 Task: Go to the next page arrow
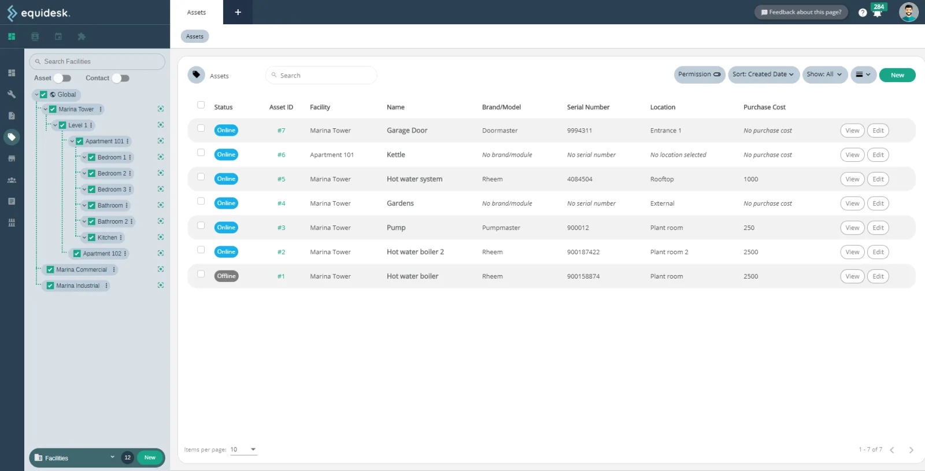[x=911, y=450]
